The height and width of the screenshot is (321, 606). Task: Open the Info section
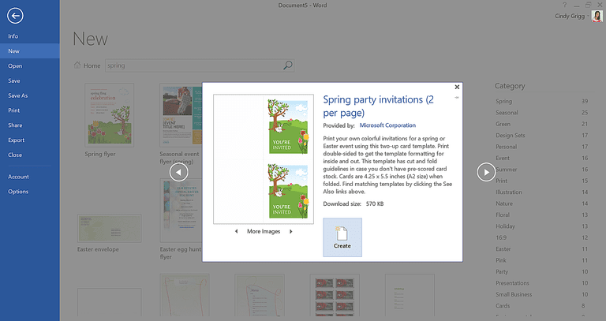click(13, 36)
